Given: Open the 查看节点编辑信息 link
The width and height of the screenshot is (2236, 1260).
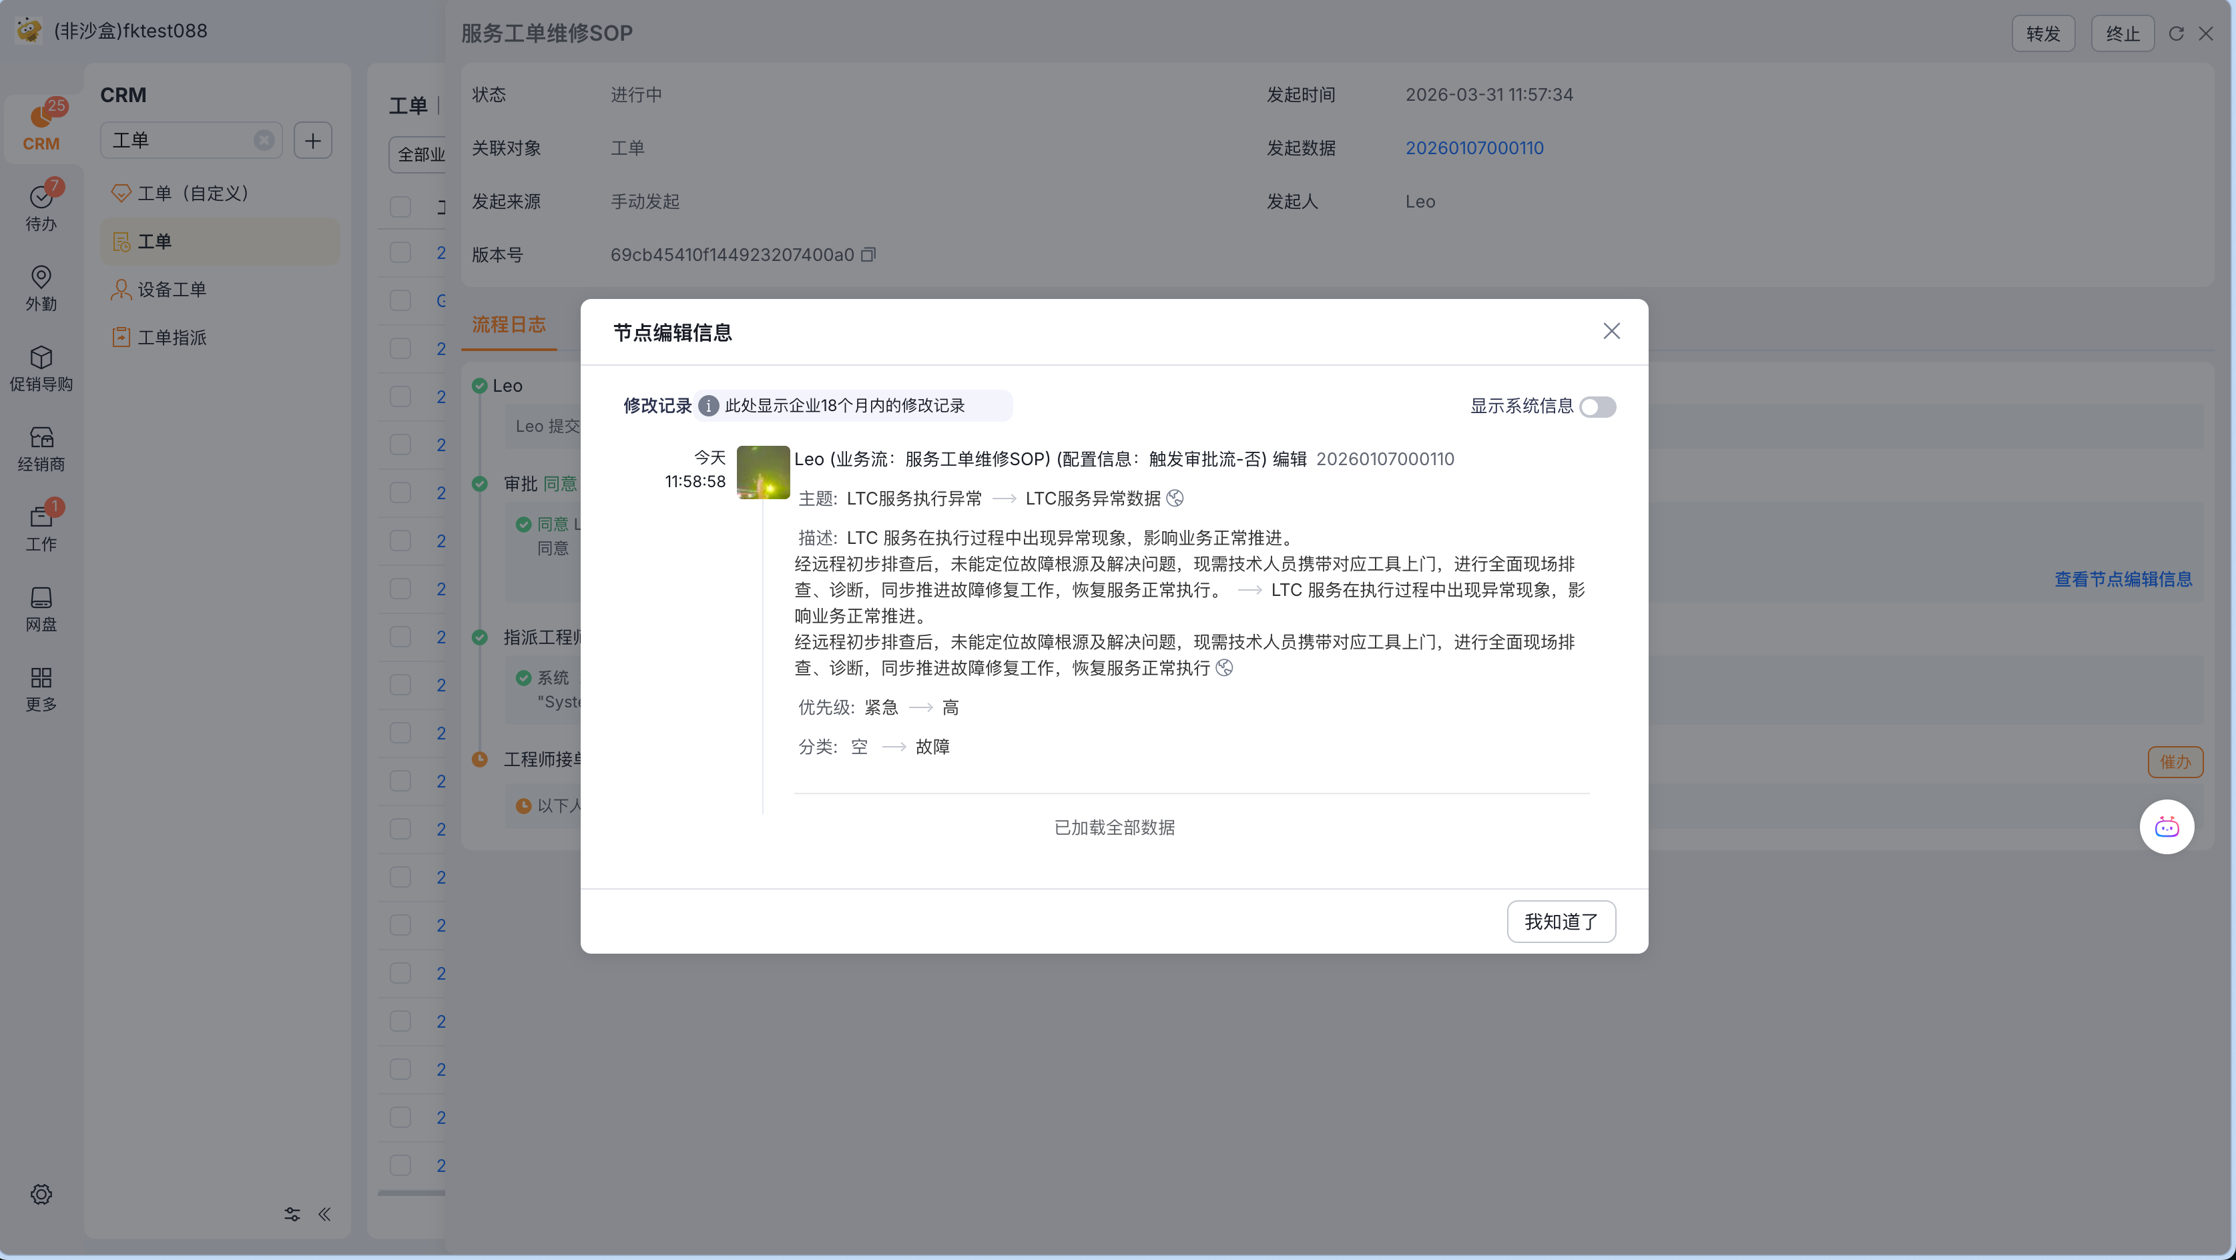Looking at the screenshot, I should [2123, 579].
